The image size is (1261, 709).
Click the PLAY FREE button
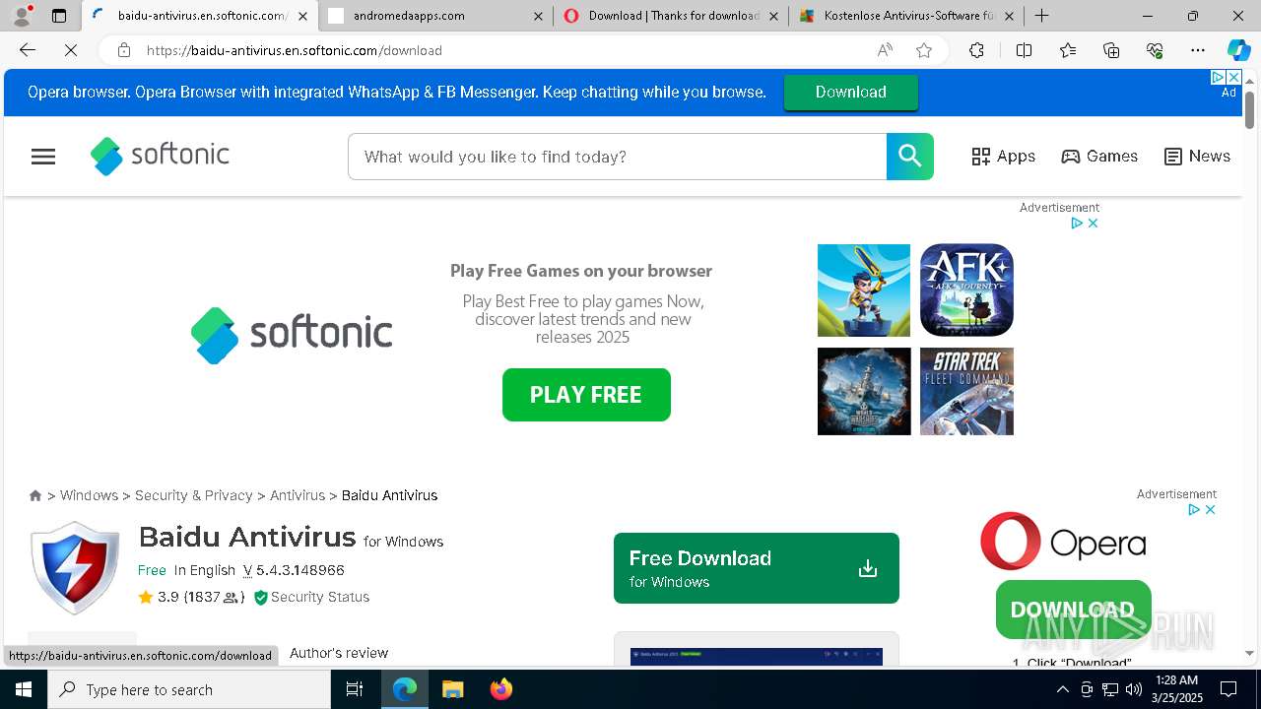tap(586, 395)
